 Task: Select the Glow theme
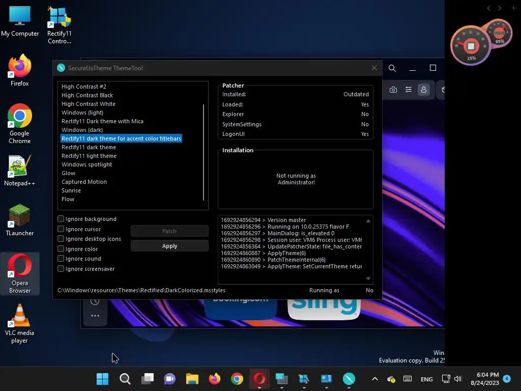pos(68,173)
